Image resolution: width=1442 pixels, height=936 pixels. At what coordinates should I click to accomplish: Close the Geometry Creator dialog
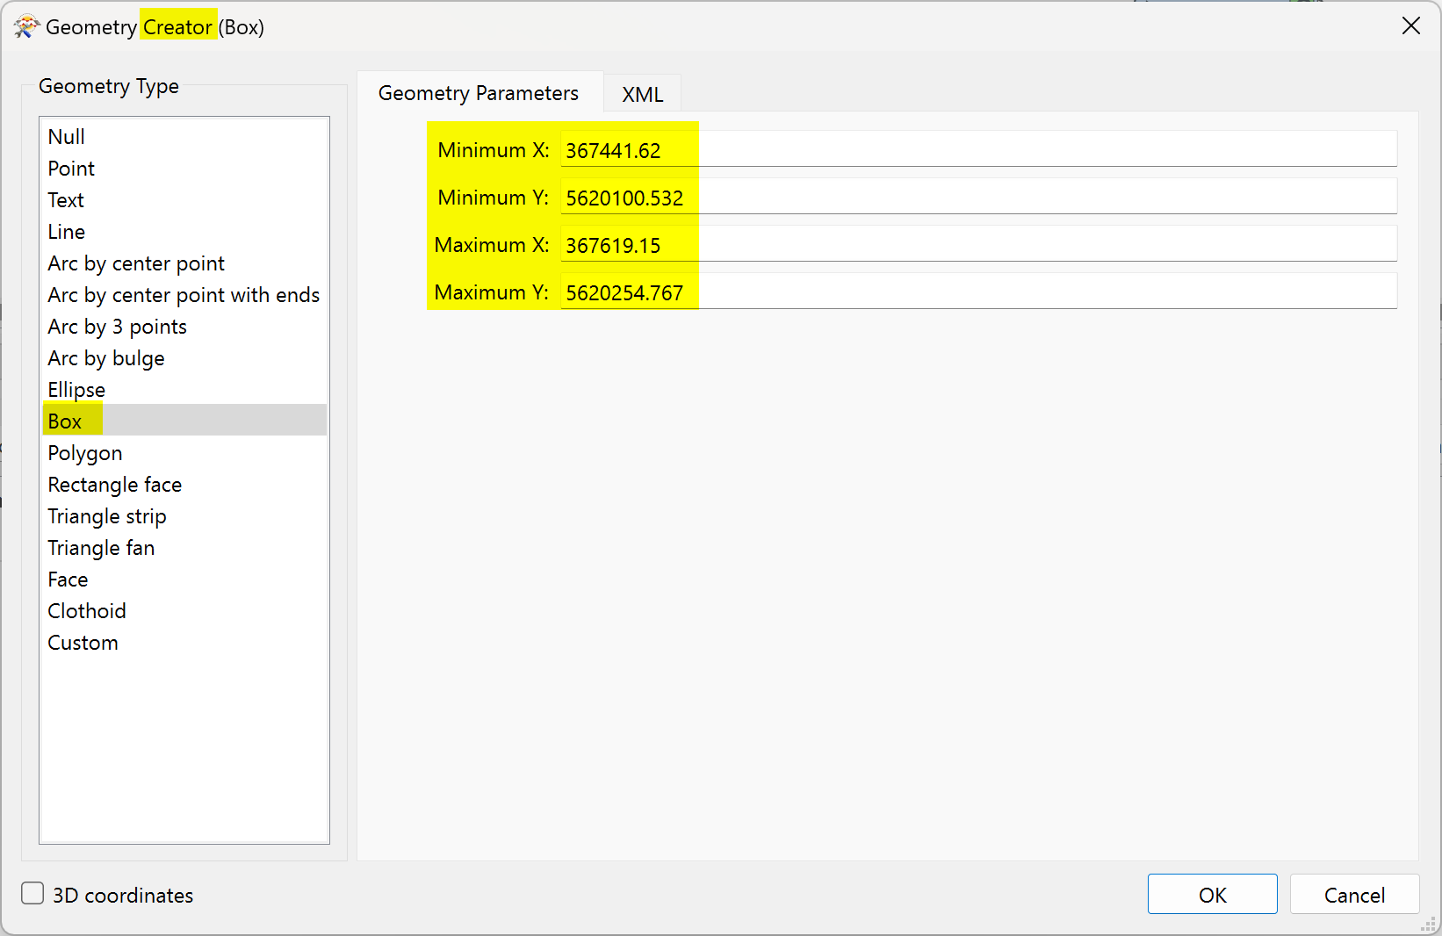point(1410,26)
